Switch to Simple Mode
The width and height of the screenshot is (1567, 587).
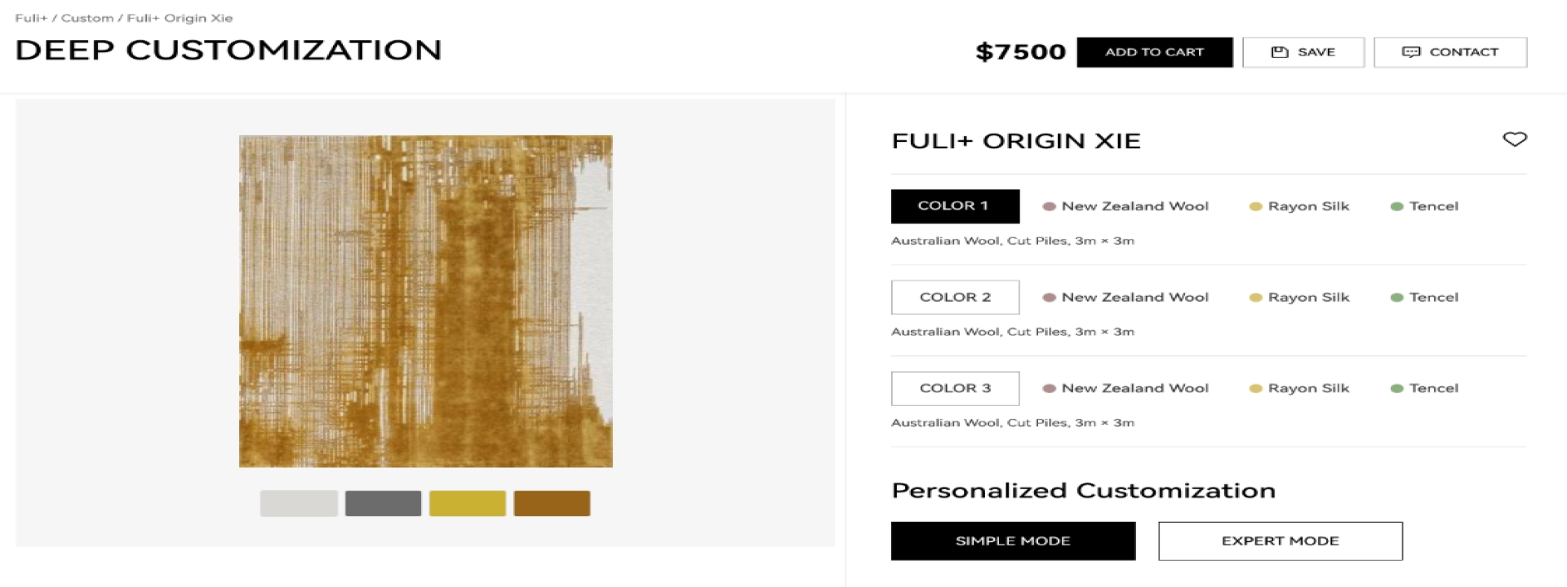point(1013,541)
